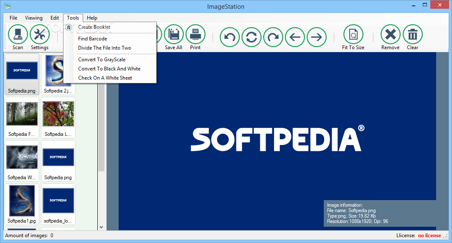The height and width of the screenshot is (243, 452).
Task: Select the Softpedia F... forest thumbnail
Action: pyautogui.click(x=22, y=118)
